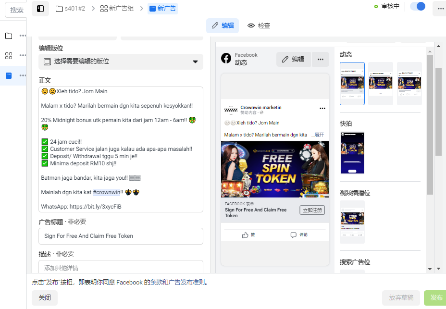
Task: Expand the 选择需要编辑的版位 dropdown
Action: click(x=121, y=62)
